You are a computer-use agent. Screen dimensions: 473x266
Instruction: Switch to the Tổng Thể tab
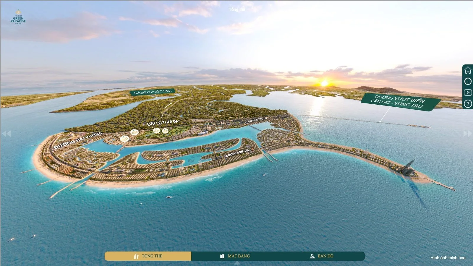coord(148,256)
